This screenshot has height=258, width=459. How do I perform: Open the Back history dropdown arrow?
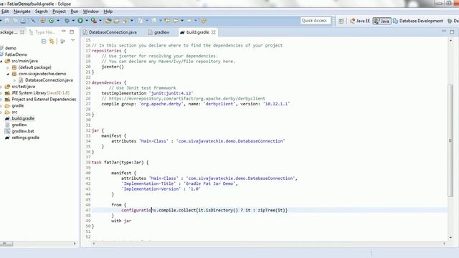click(x=182, y=21)
